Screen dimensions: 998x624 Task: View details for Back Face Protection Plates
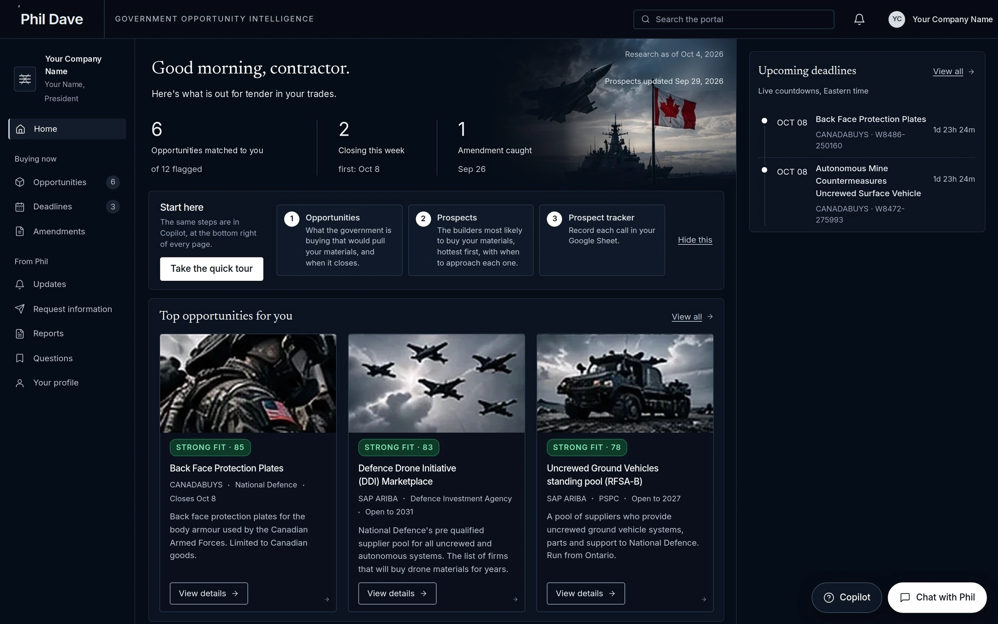[x=209, y=594]
